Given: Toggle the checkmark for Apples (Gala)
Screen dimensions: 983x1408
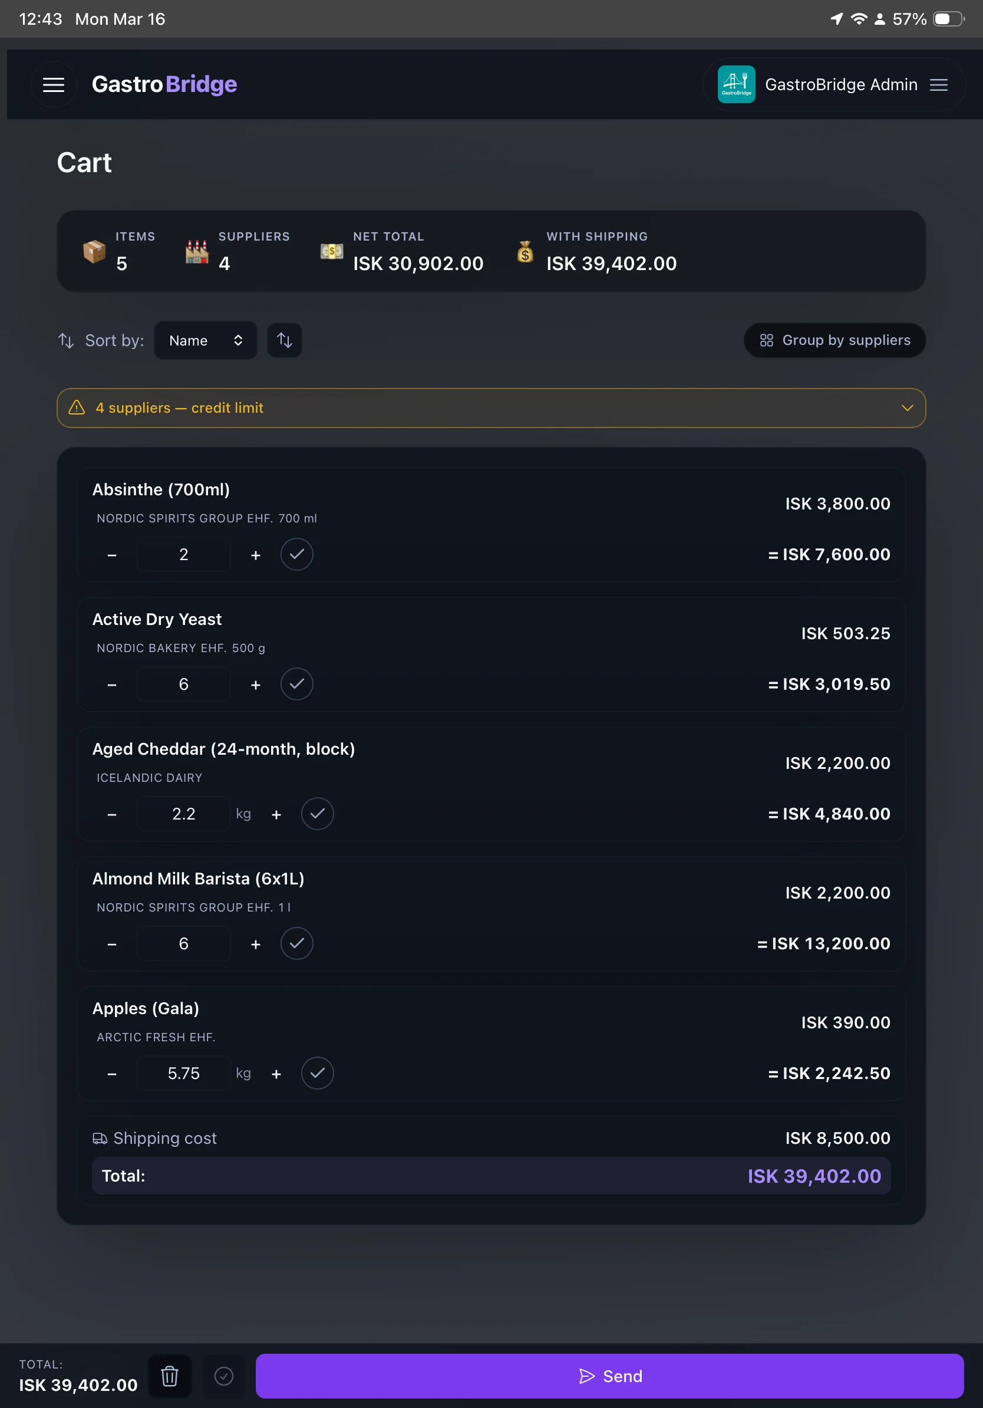Looking at the screenshot, I should click(317, 1073).
